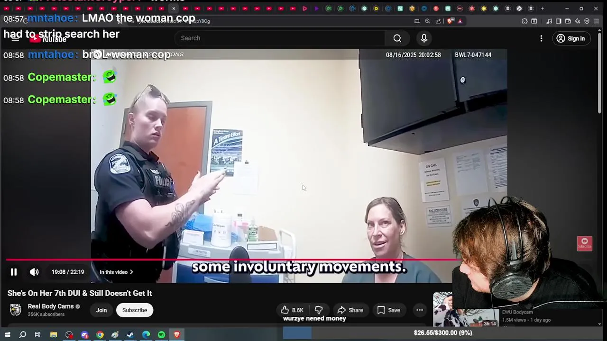Save the video to a playlist
Viewport: 607px width, 341px height.
388,310
